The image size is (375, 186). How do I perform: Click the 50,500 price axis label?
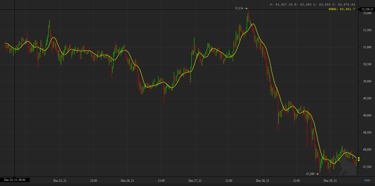(368, 64)
